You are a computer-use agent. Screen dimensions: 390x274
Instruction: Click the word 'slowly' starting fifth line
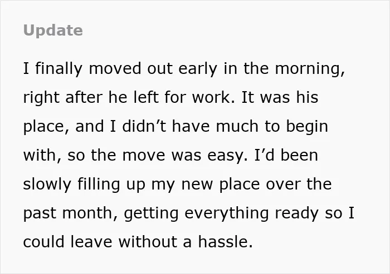point(47,185)
